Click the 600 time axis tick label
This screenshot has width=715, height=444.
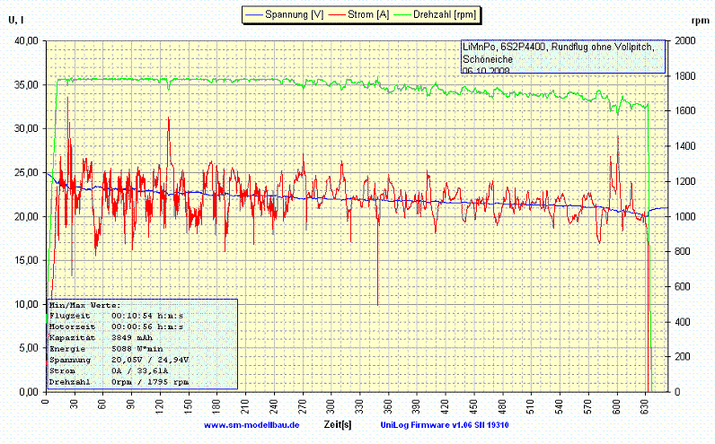616,405
